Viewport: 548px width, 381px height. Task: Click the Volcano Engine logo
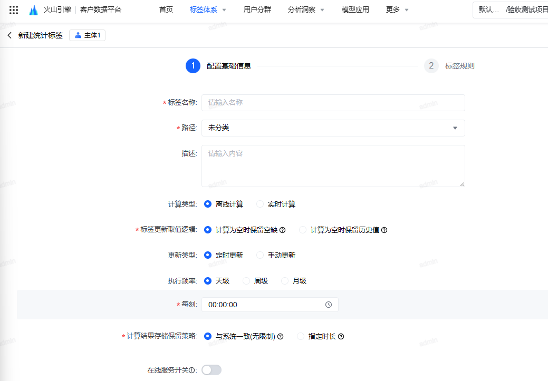point(34,10)
